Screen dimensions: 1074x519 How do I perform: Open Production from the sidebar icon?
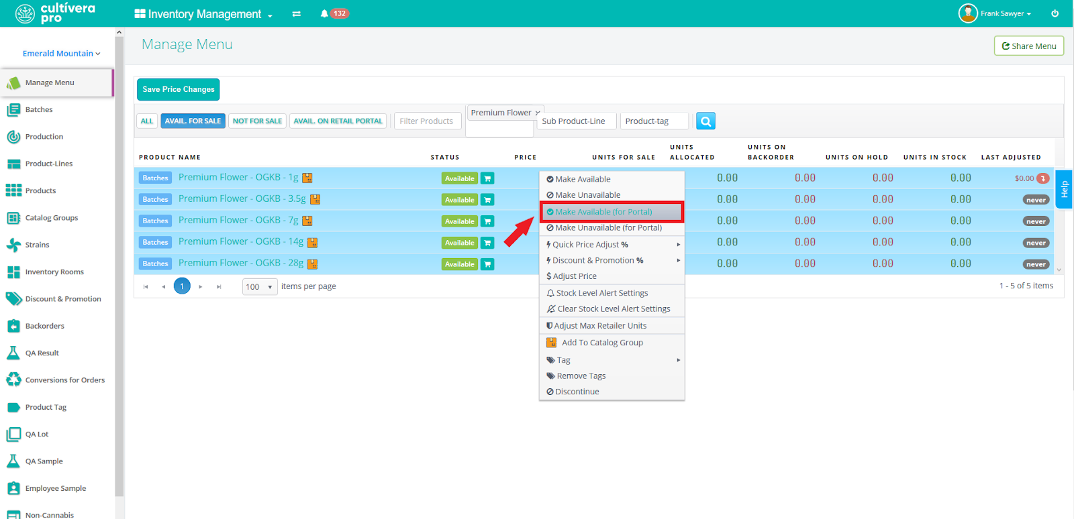pos(13,137)
